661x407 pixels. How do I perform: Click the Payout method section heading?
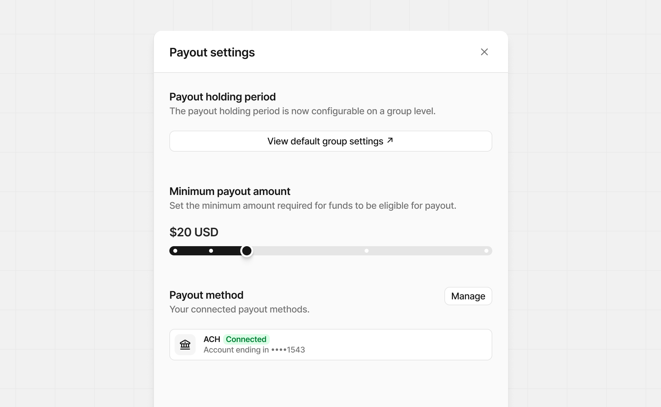pyautogui.click(x=206, y=295)
